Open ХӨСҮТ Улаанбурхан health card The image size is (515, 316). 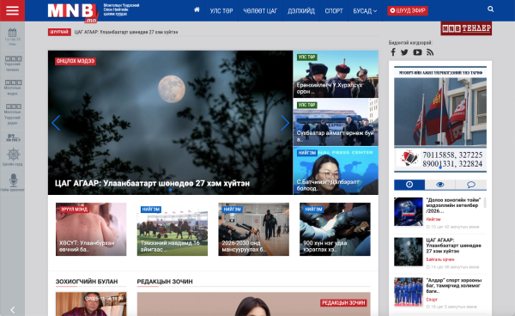click(91, 229)
